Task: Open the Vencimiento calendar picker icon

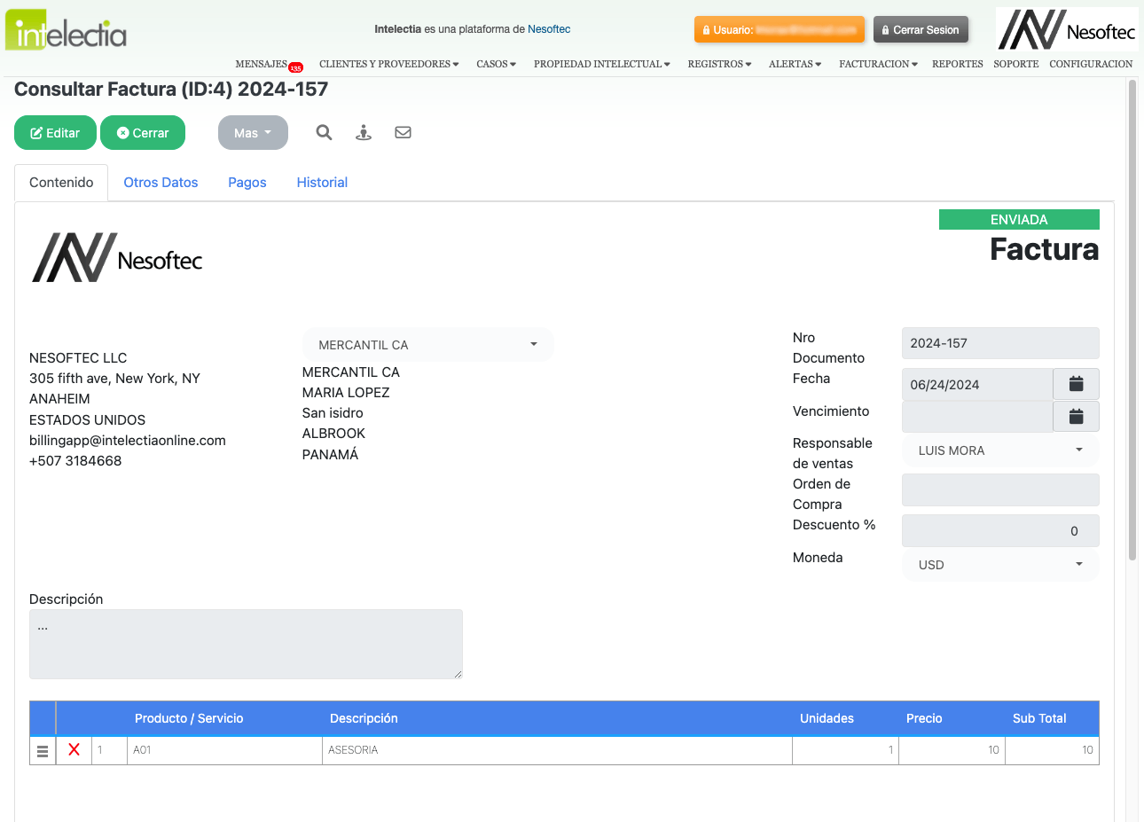Action: [1076, 416]
